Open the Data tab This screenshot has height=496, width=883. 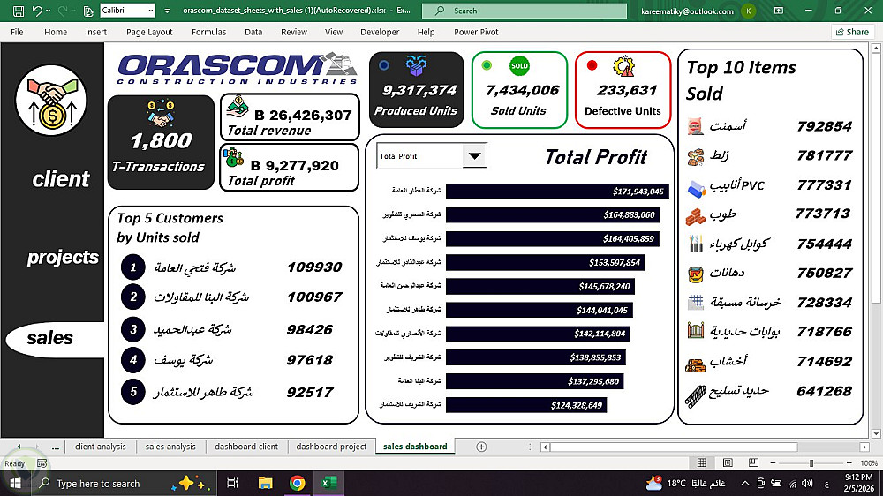[253, 32]
